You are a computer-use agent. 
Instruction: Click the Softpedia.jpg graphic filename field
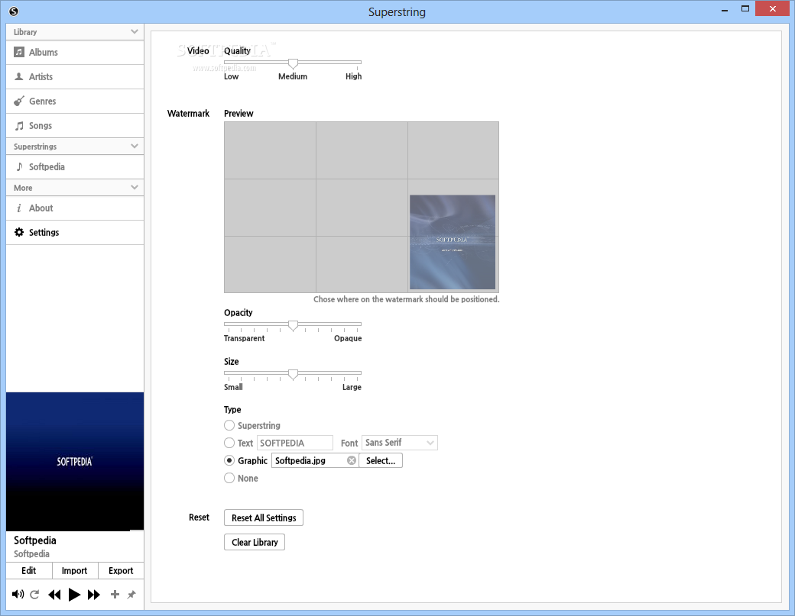(x=315, y=460)
